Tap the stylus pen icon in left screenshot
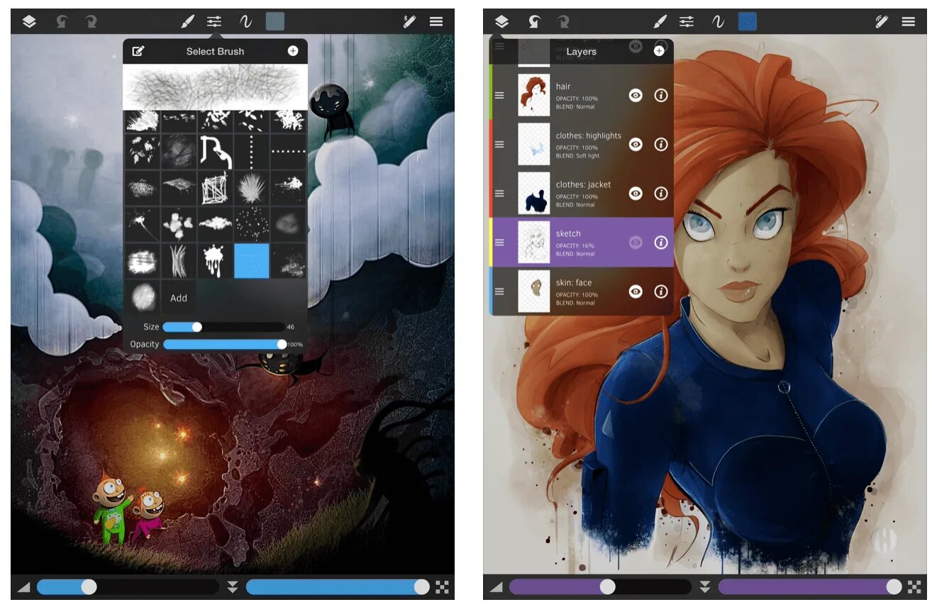The width and height of the screenshot is (932, 607). pos(409,21)
